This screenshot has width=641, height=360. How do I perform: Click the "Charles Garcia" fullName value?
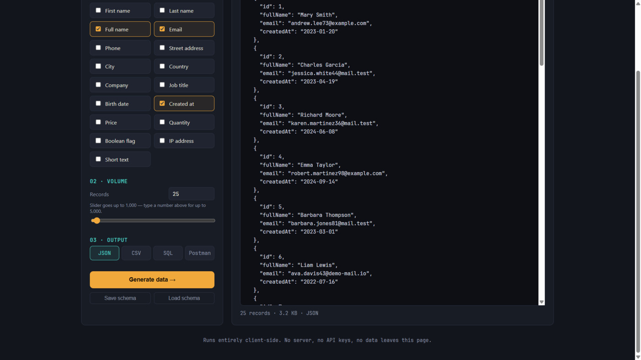[x=322, y=65]
